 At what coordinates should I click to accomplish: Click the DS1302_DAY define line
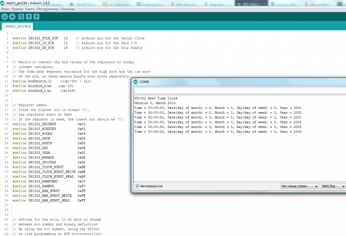coord(49,148)
